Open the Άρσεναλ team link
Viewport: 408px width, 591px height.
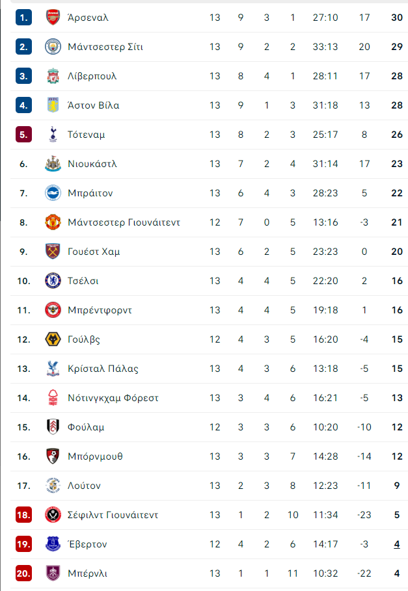click(x=88, y=18)
